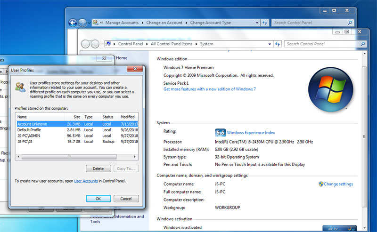Screen dimensions: 377x232
Task: Expand arrow after Manage Accounts breadcrumb
Action: 142,23
